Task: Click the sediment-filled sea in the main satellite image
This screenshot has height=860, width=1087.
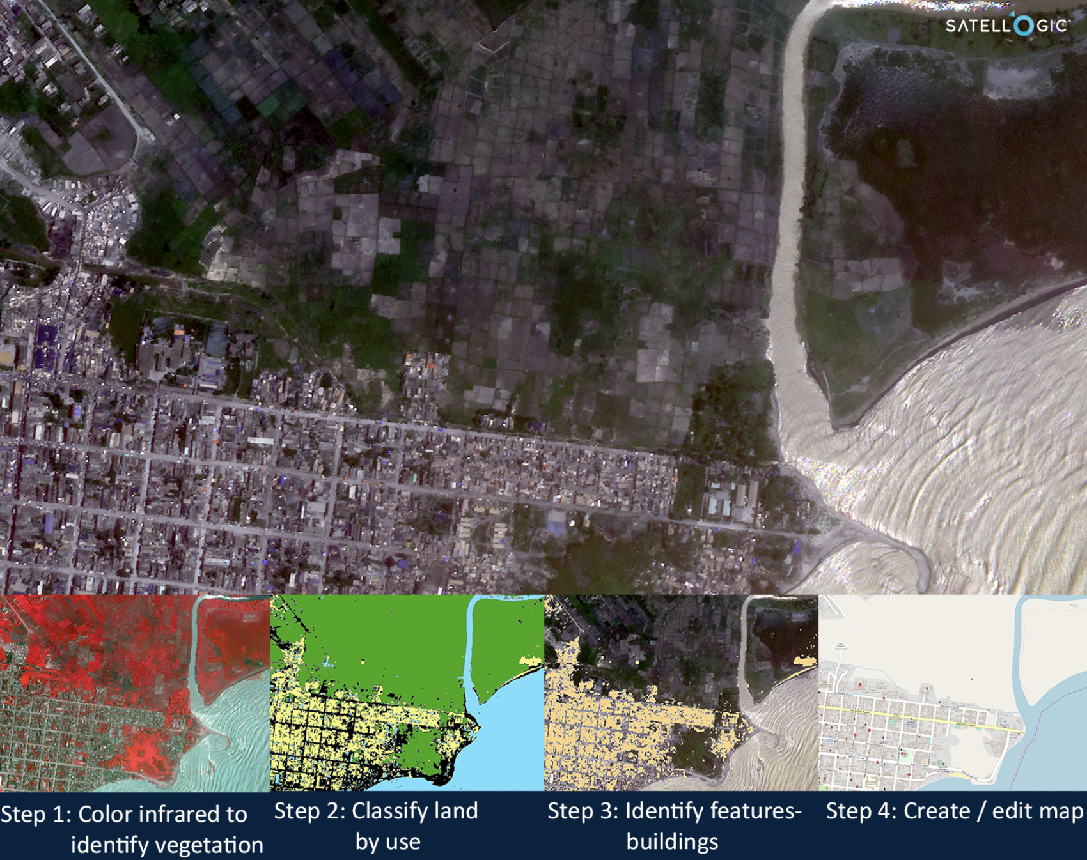Action: pyautogui.click(x=972, y=447)
